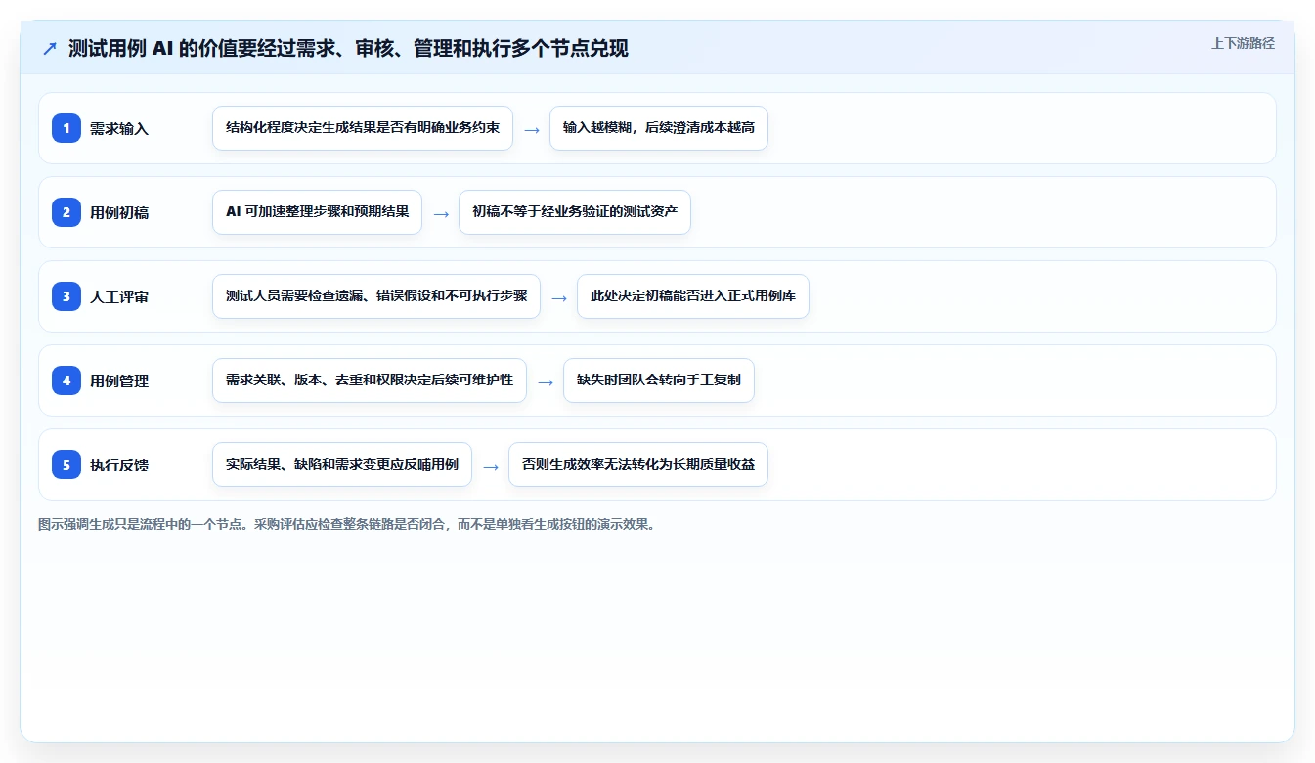Click the arrow in the 用例初稿 row

(x=441, y=213)
